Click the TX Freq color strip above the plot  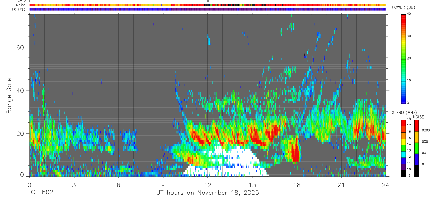coord(208,9)
